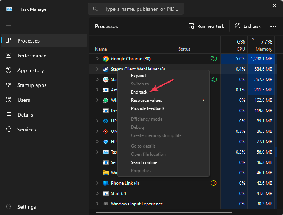Image resolution: width=283 pixels, height=215 pixels.
Task: Expand the Google Chrome process group
Action: click(x=97, y=59)
